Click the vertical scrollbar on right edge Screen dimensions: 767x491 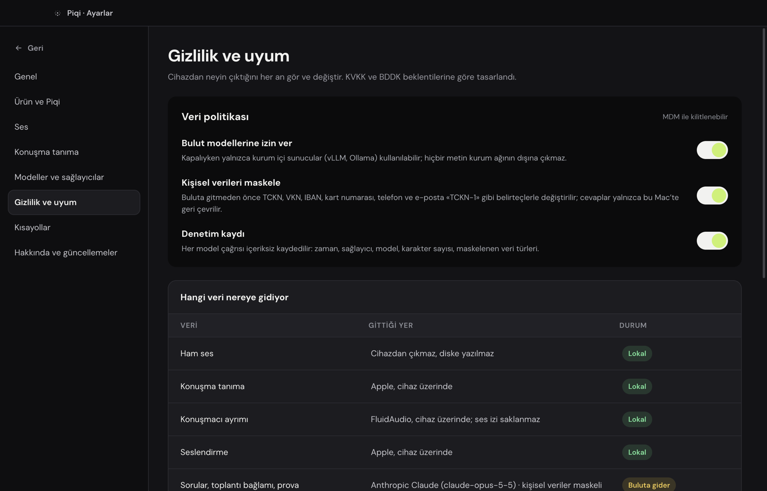(x=764, y=153)
